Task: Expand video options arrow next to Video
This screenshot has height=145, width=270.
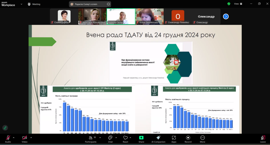Action: [x=31, y=138]
